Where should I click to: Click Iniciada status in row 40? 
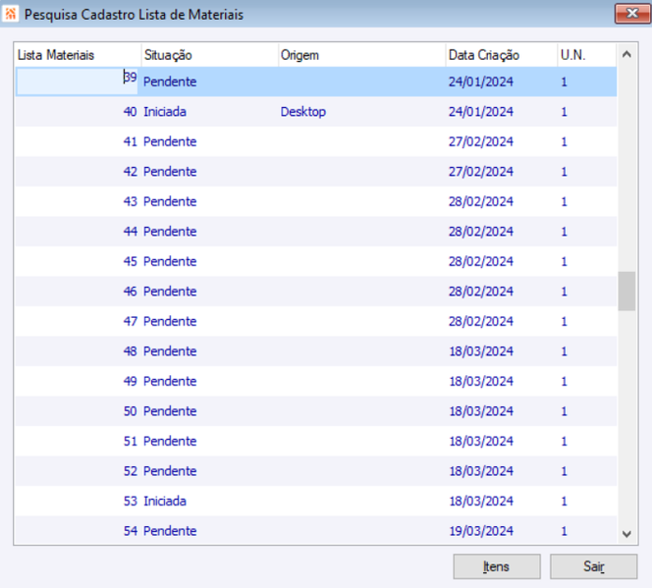165,111
